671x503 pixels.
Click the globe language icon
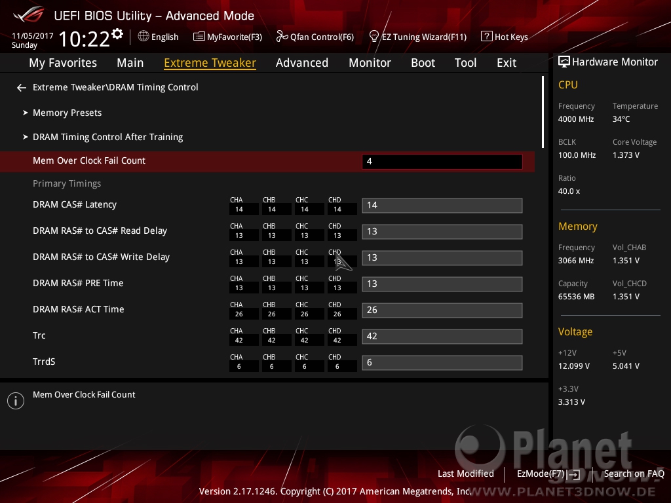144,37
